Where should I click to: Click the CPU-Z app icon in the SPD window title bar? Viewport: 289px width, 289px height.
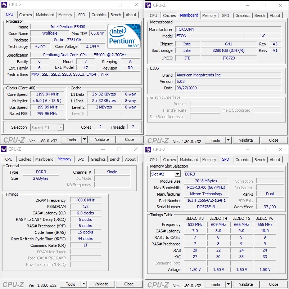[x=148, y=149]
